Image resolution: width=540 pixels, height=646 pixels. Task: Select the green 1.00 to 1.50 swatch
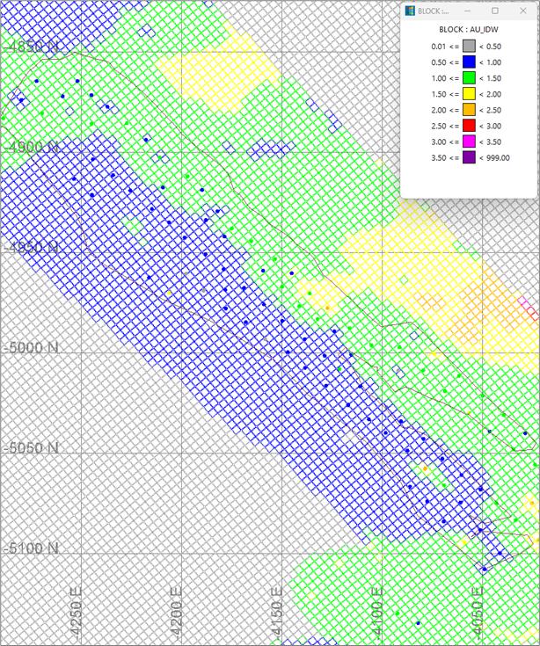[469, 78]
